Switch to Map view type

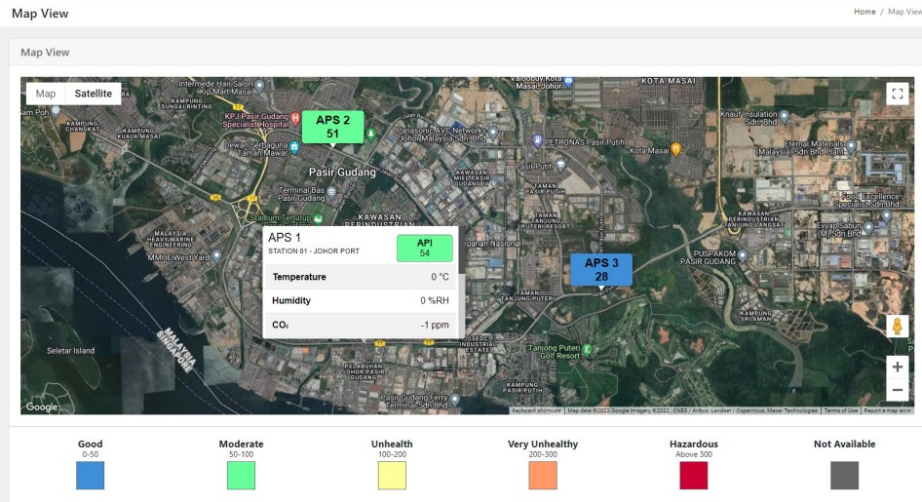[x=46, y=94]
